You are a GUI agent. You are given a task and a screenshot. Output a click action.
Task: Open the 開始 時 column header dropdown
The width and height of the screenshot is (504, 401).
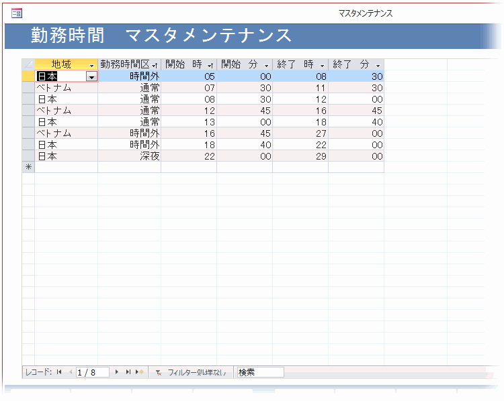(210, 66)
